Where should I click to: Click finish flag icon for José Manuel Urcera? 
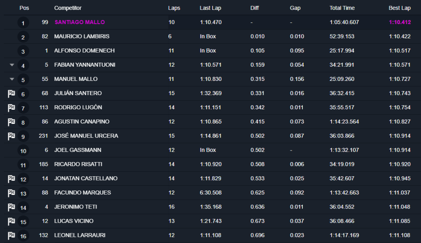point(11,136)
